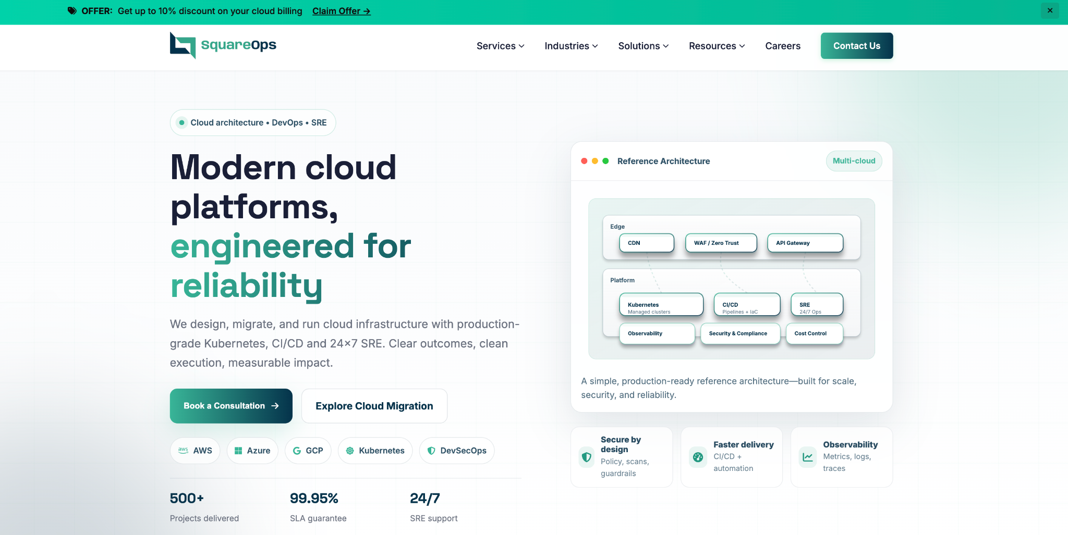This screenshot has height=535, width=1068.
Task: Expand the Industries menu
Action: (x=571, y=46)
